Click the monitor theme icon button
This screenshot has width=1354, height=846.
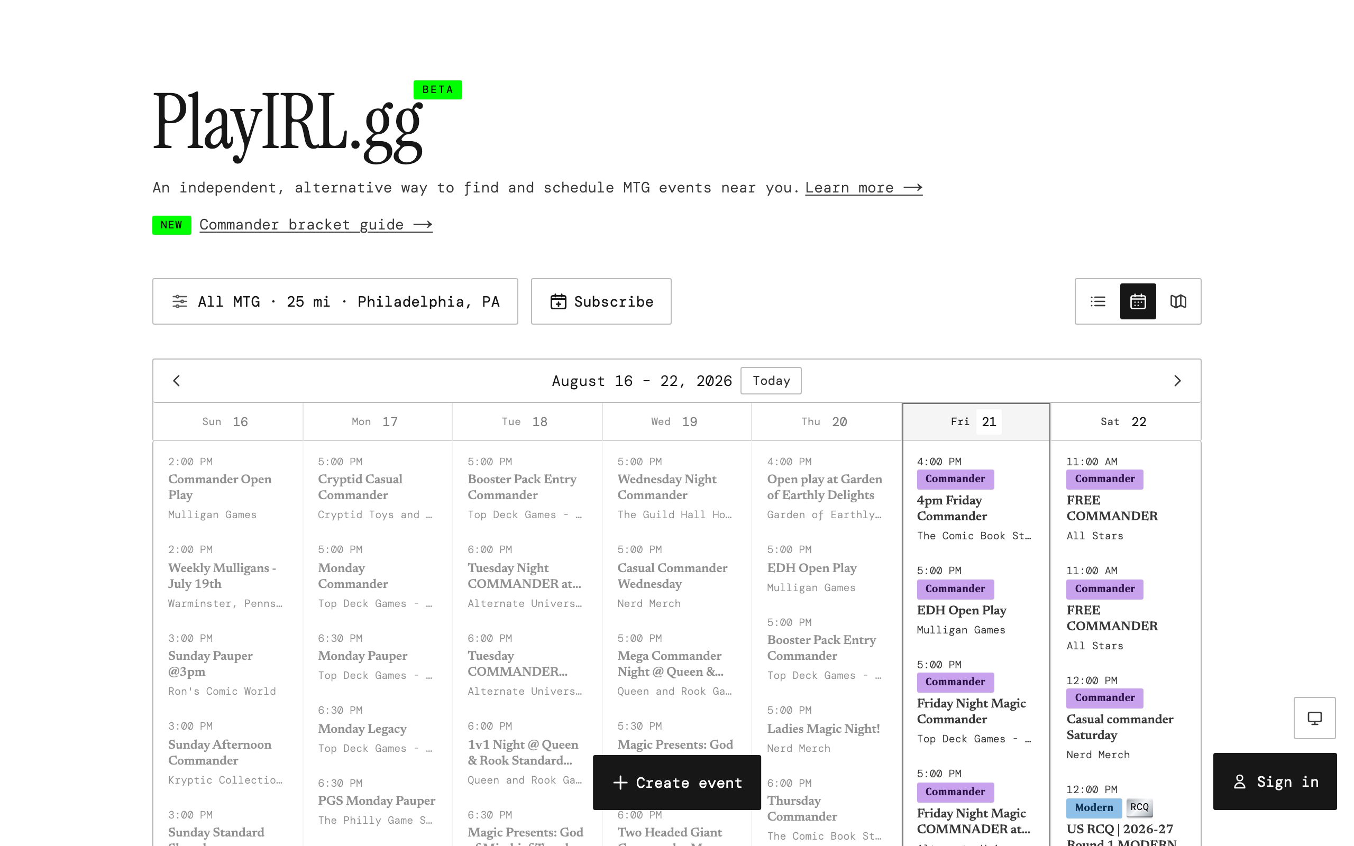1314,718
